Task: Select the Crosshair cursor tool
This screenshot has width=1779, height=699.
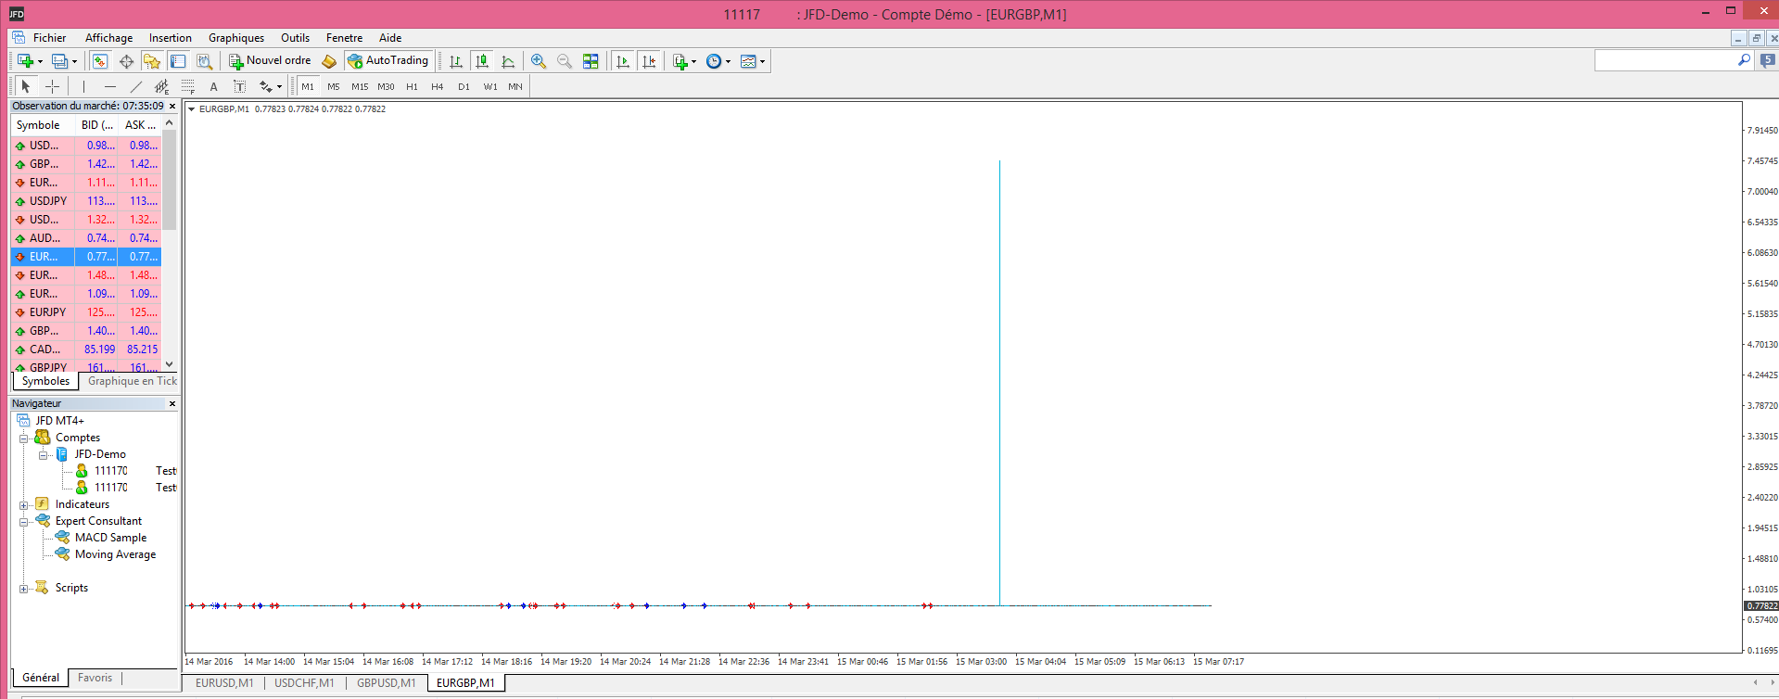Action: pyautogui.click(x=53, y=86)
